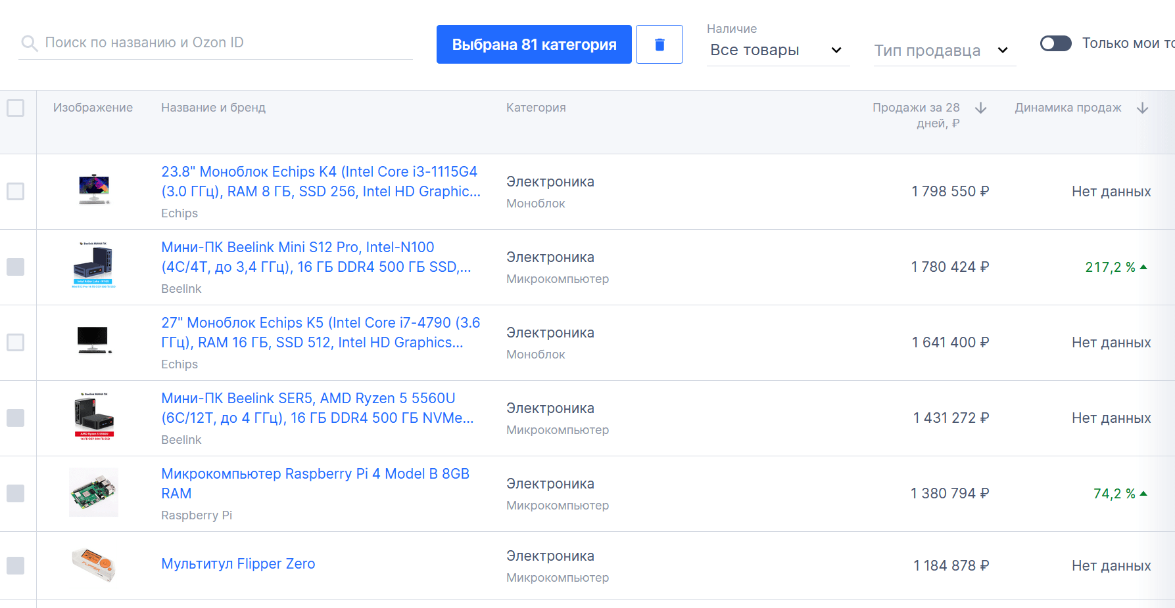The image size is (1175, 608).
Task: Sort by sales for 28 days arrow
Action: point(980,108)
